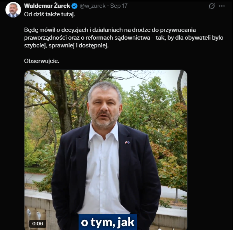Click the phrase 'reformach sądownictwa' in the post
The image size is (233, 230).
click(118, 38)
